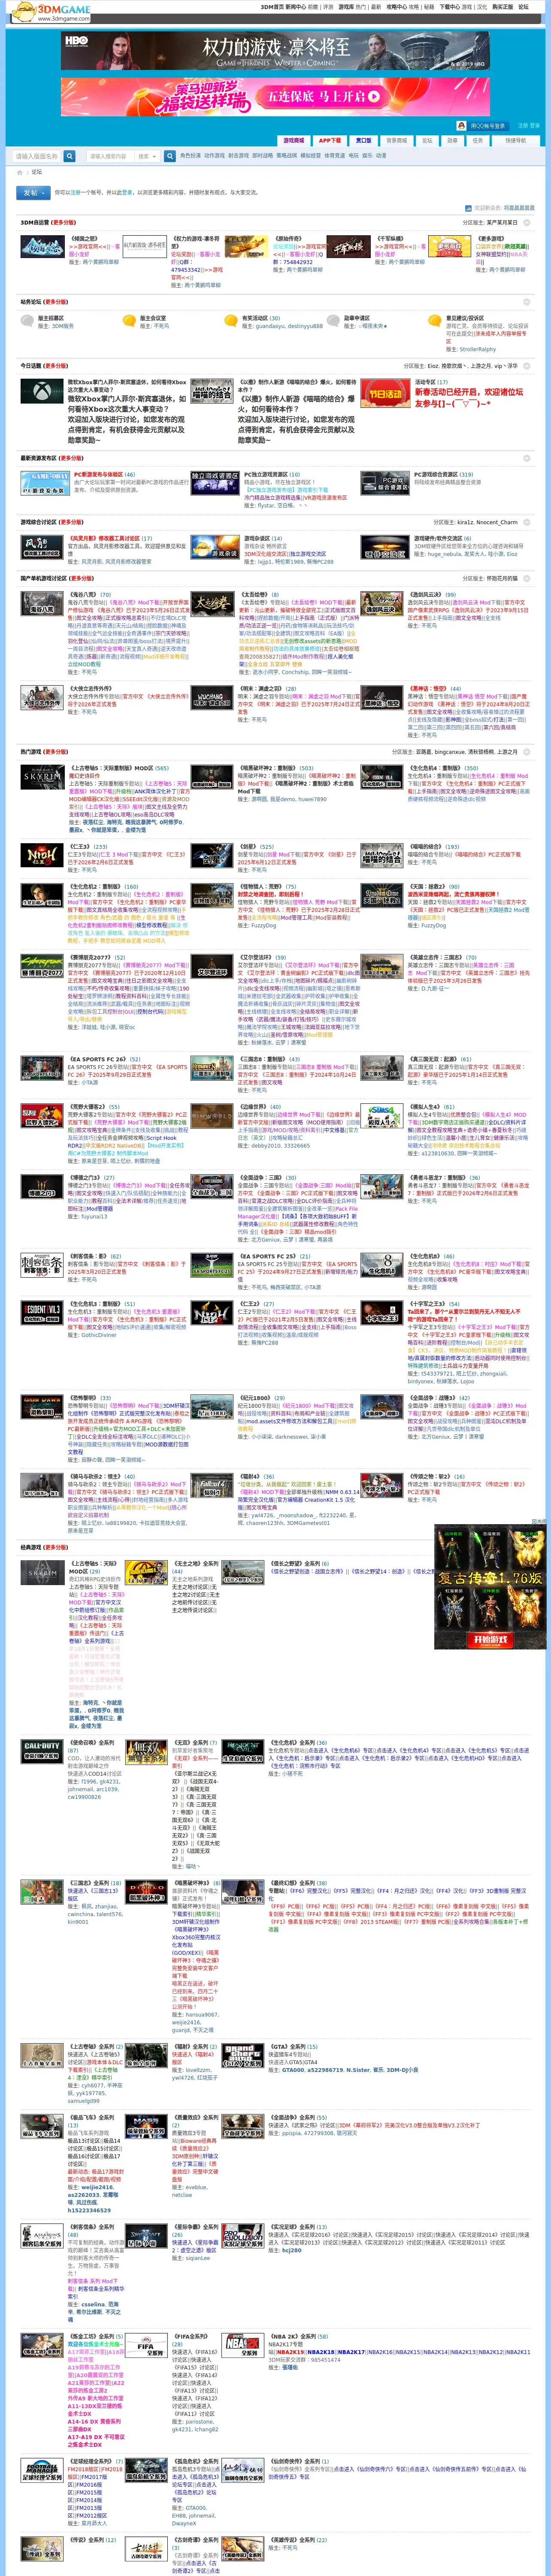Viewport: 551px width, 2576px height.
Task: Open the 逸剑风云决 forum icon
Action: pyautogui.click(x=381, y=603)
